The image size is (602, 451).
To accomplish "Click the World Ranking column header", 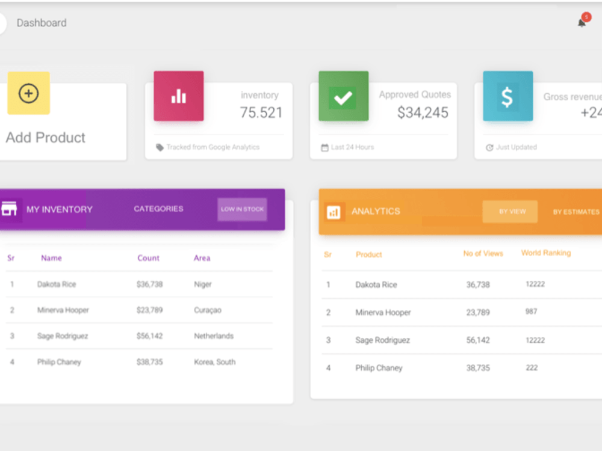I will click(546, 253).
